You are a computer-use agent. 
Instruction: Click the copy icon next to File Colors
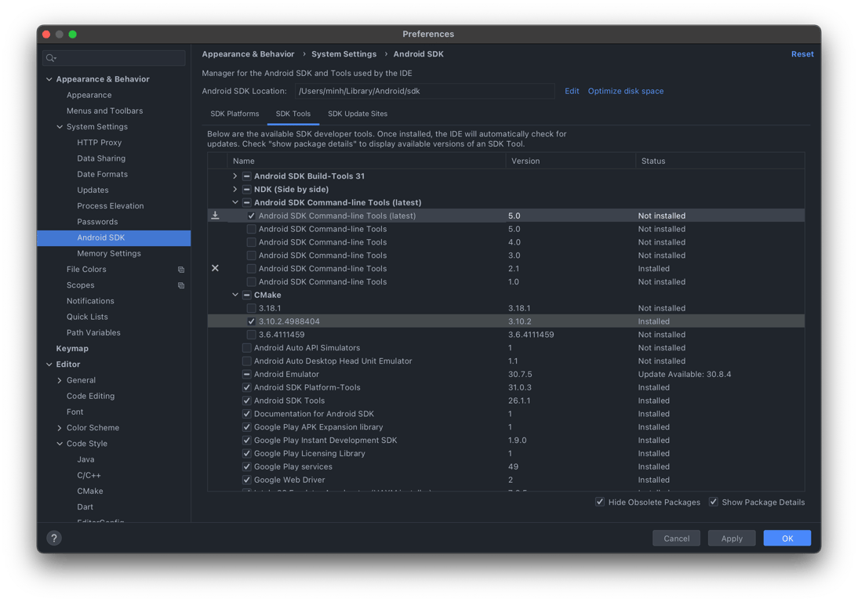click(x=181, y=270)
